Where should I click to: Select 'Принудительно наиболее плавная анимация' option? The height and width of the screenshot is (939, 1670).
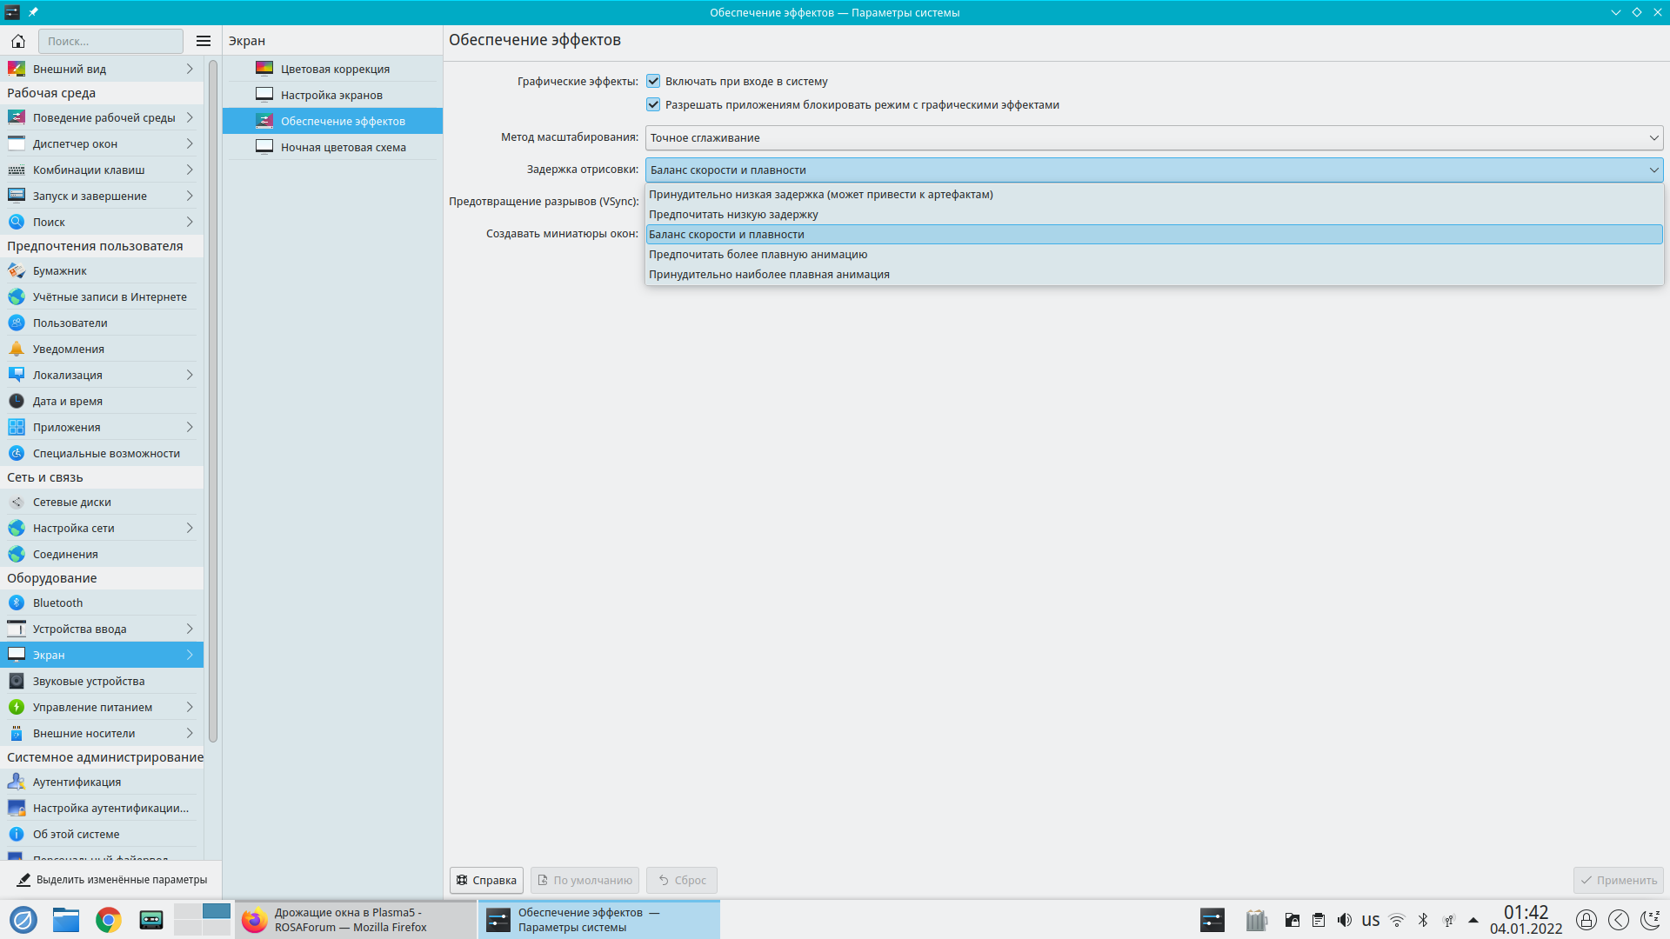[769, 274]
